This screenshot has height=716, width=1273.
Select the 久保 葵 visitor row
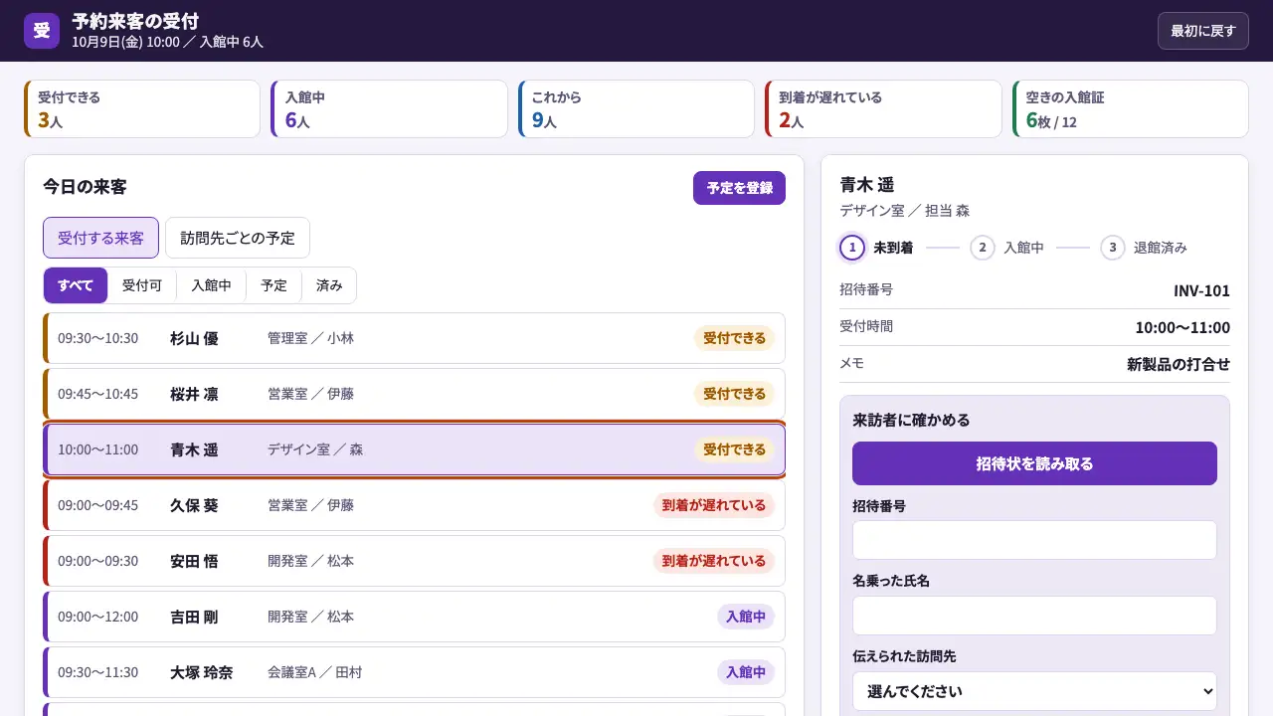click(414, 505)
